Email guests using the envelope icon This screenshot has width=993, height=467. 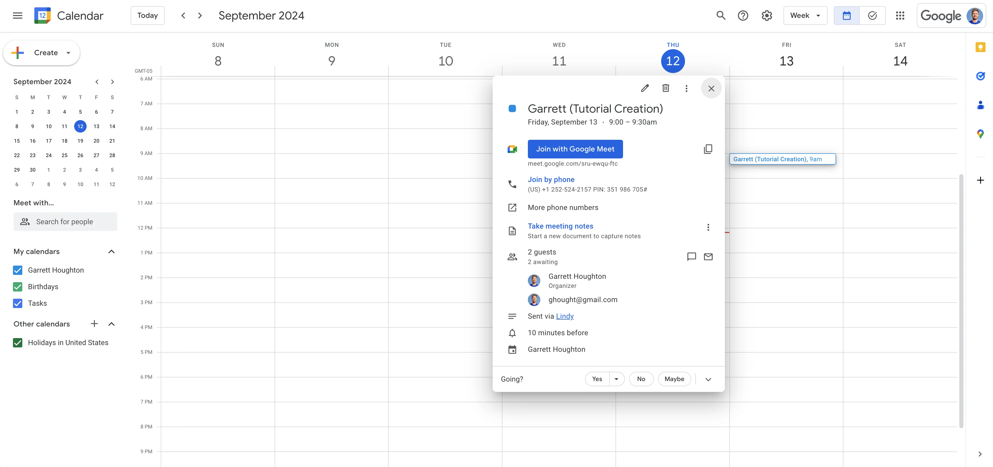click(708, 257)
